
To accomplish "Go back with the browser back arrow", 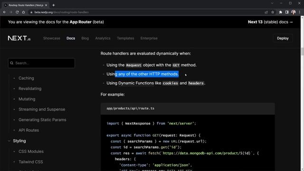I will (x=4, y=12).
